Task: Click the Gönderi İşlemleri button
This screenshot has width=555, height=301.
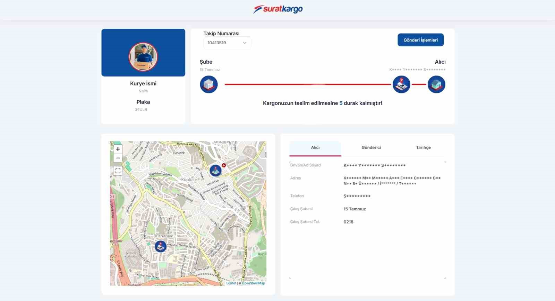Action: click(420, 40)
